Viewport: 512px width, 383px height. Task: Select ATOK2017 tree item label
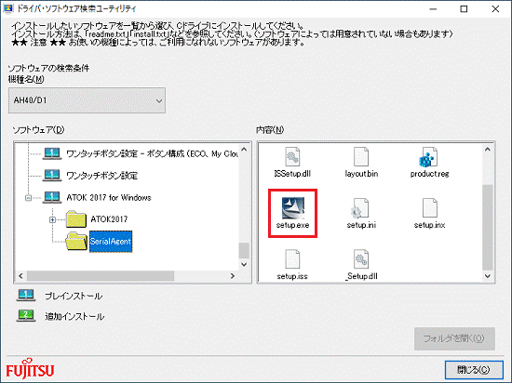(x=109, y=219)
